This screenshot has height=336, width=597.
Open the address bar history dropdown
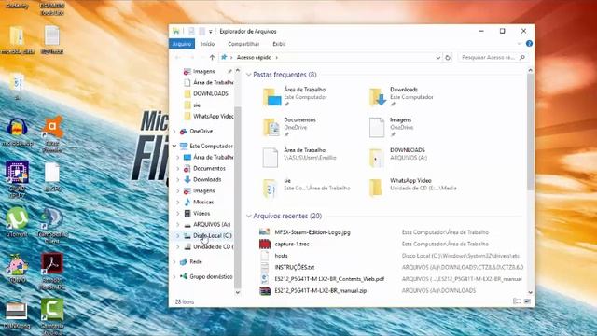coord(437,58)
